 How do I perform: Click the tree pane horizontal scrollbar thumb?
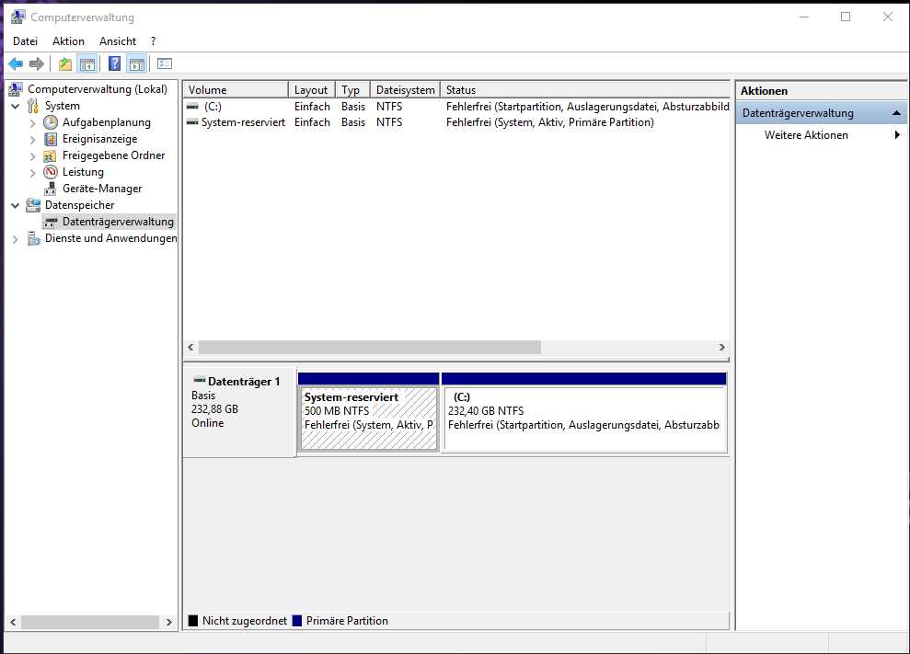(x=90, y=622)
